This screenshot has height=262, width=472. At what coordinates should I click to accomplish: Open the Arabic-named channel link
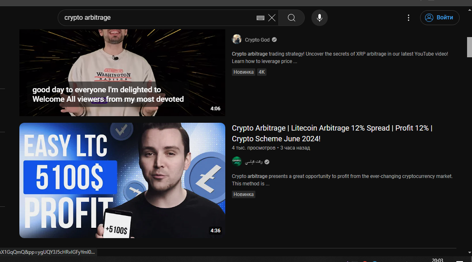(254, 162)
